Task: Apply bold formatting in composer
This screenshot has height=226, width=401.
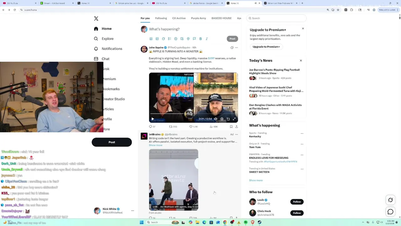Action: 200,39
